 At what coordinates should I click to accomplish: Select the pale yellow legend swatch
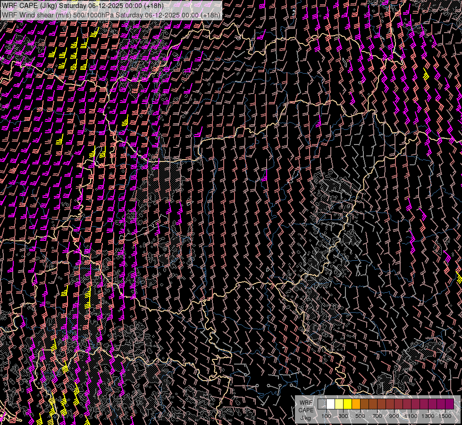point(339,404)
